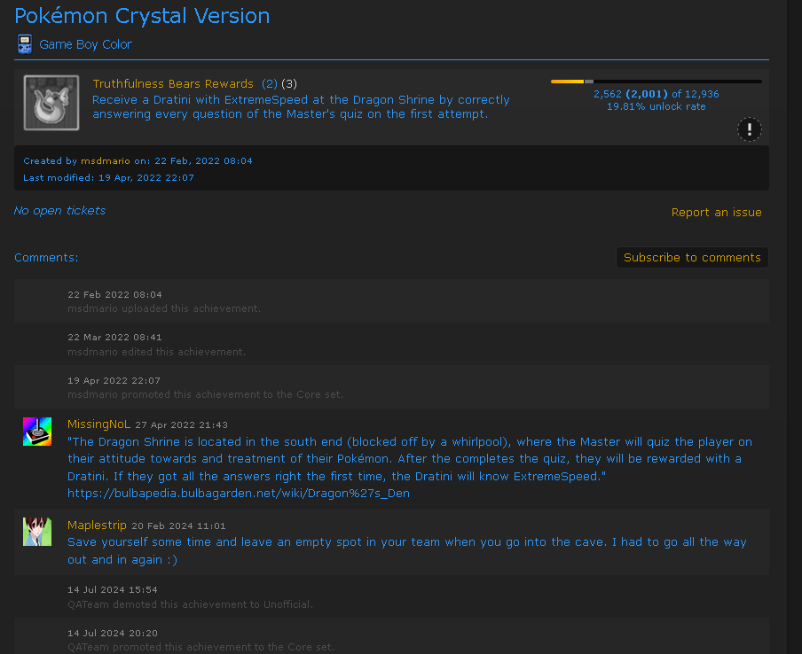Viewport: 802px width, 654px height.
Task: Open msdmario's profile from Created by line
Action: pyautogui.click(x=106, y=161)
